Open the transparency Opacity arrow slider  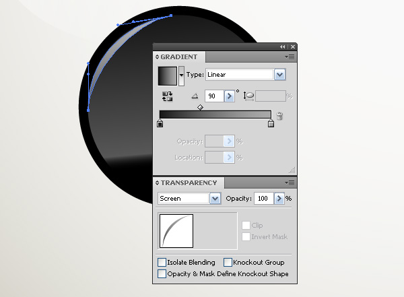pyautogui.click(x=279, y=199)
